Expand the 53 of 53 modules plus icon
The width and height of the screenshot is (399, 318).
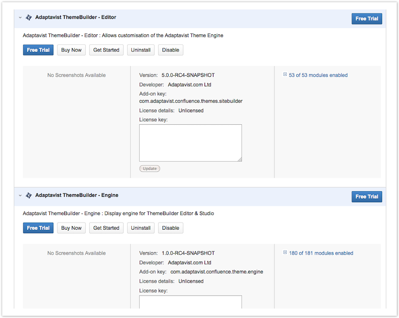coord(285,74)
